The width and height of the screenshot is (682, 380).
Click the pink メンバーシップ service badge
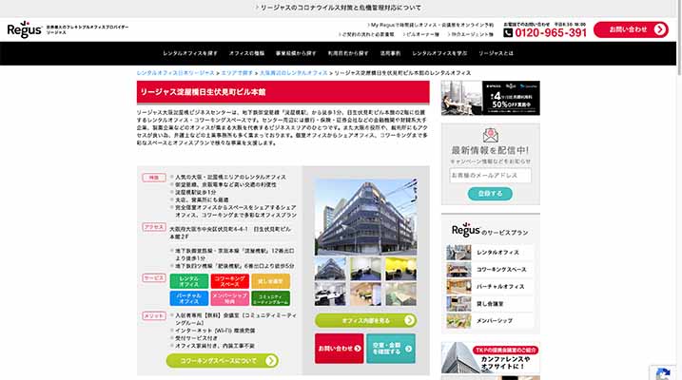229,298
